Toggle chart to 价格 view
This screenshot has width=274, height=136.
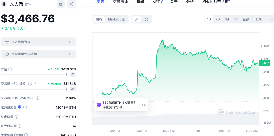tap(99, 19)
